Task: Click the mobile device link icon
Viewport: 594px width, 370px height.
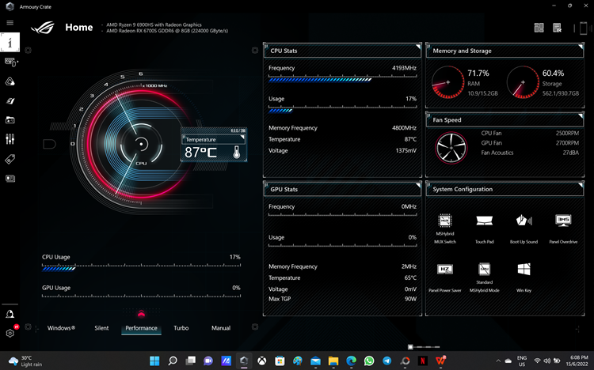Action: (x=584, y=28)
